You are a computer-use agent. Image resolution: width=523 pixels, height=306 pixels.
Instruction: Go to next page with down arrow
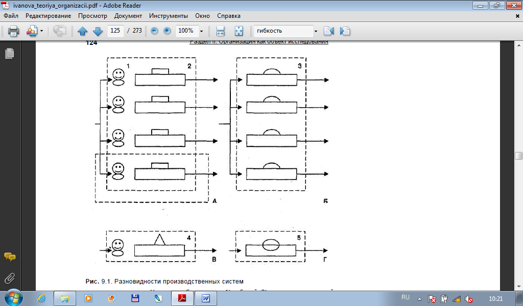pos(98,31)
